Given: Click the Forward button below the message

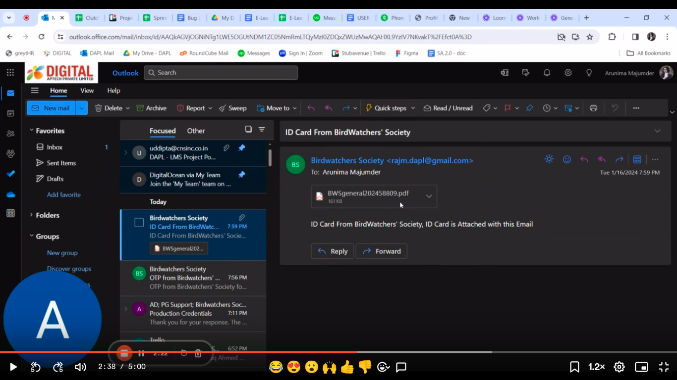Looking at the screenshot, I should 382,251.
